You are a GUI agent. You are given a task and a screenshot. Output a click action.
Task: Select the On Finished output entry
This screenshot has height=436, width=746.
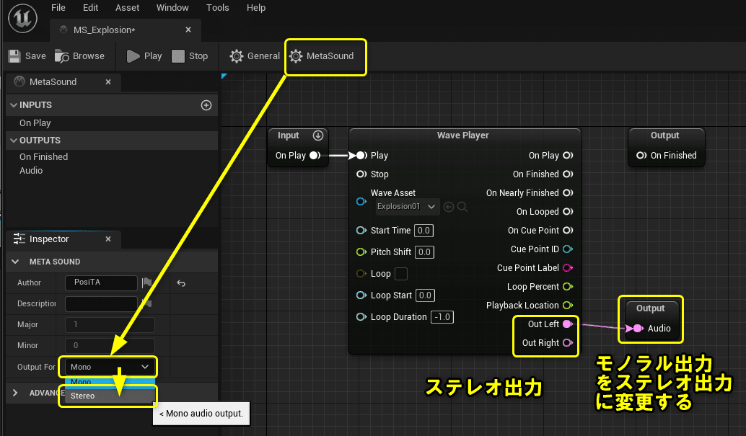pyautogui.click(x=43, y=156)
